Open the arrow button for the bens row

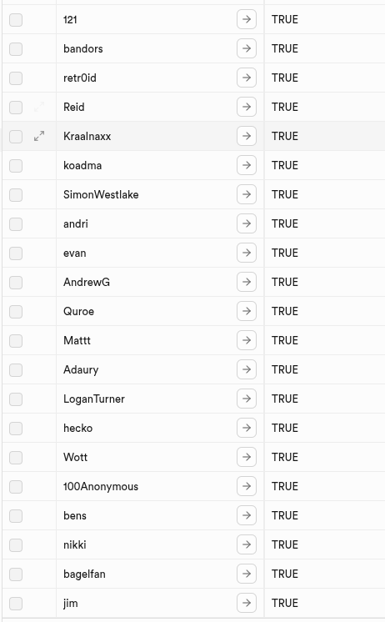pos(246,515)
